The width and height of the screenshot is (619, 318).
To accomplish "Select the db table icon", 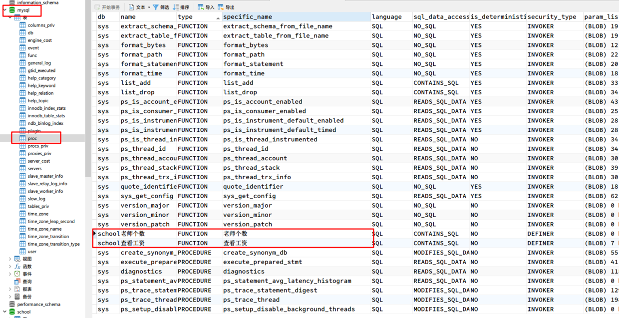I will click(22, 32).
